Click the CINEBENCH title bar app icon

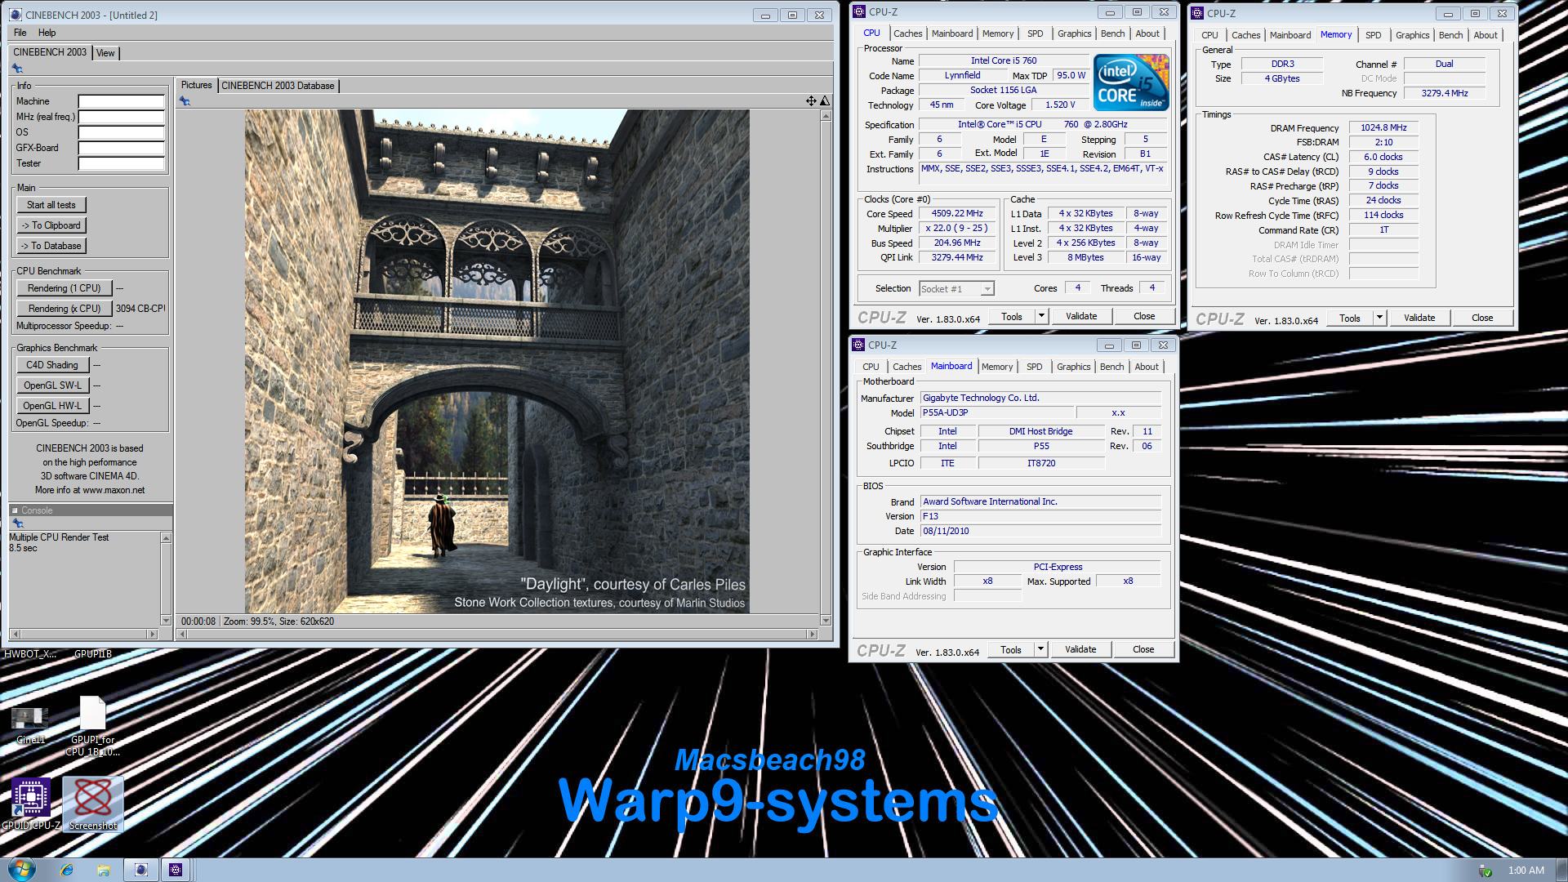[16, 15]
